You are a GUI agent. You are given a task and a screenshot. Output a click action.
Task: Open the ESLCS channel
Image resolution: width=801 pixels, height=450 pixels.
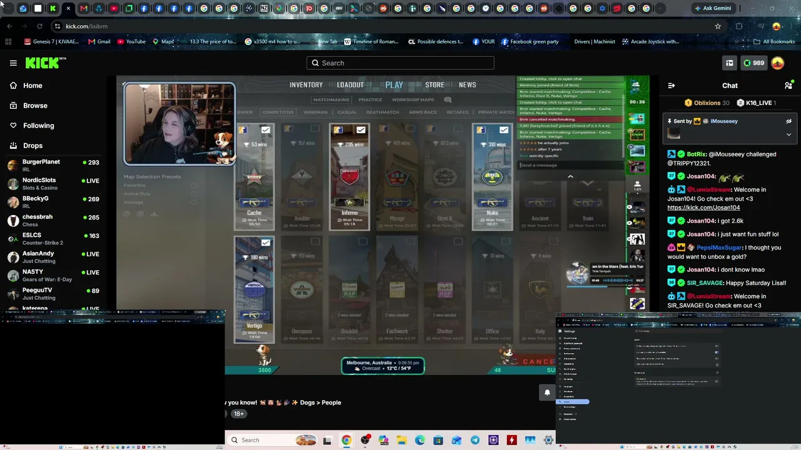coord(53,238)
